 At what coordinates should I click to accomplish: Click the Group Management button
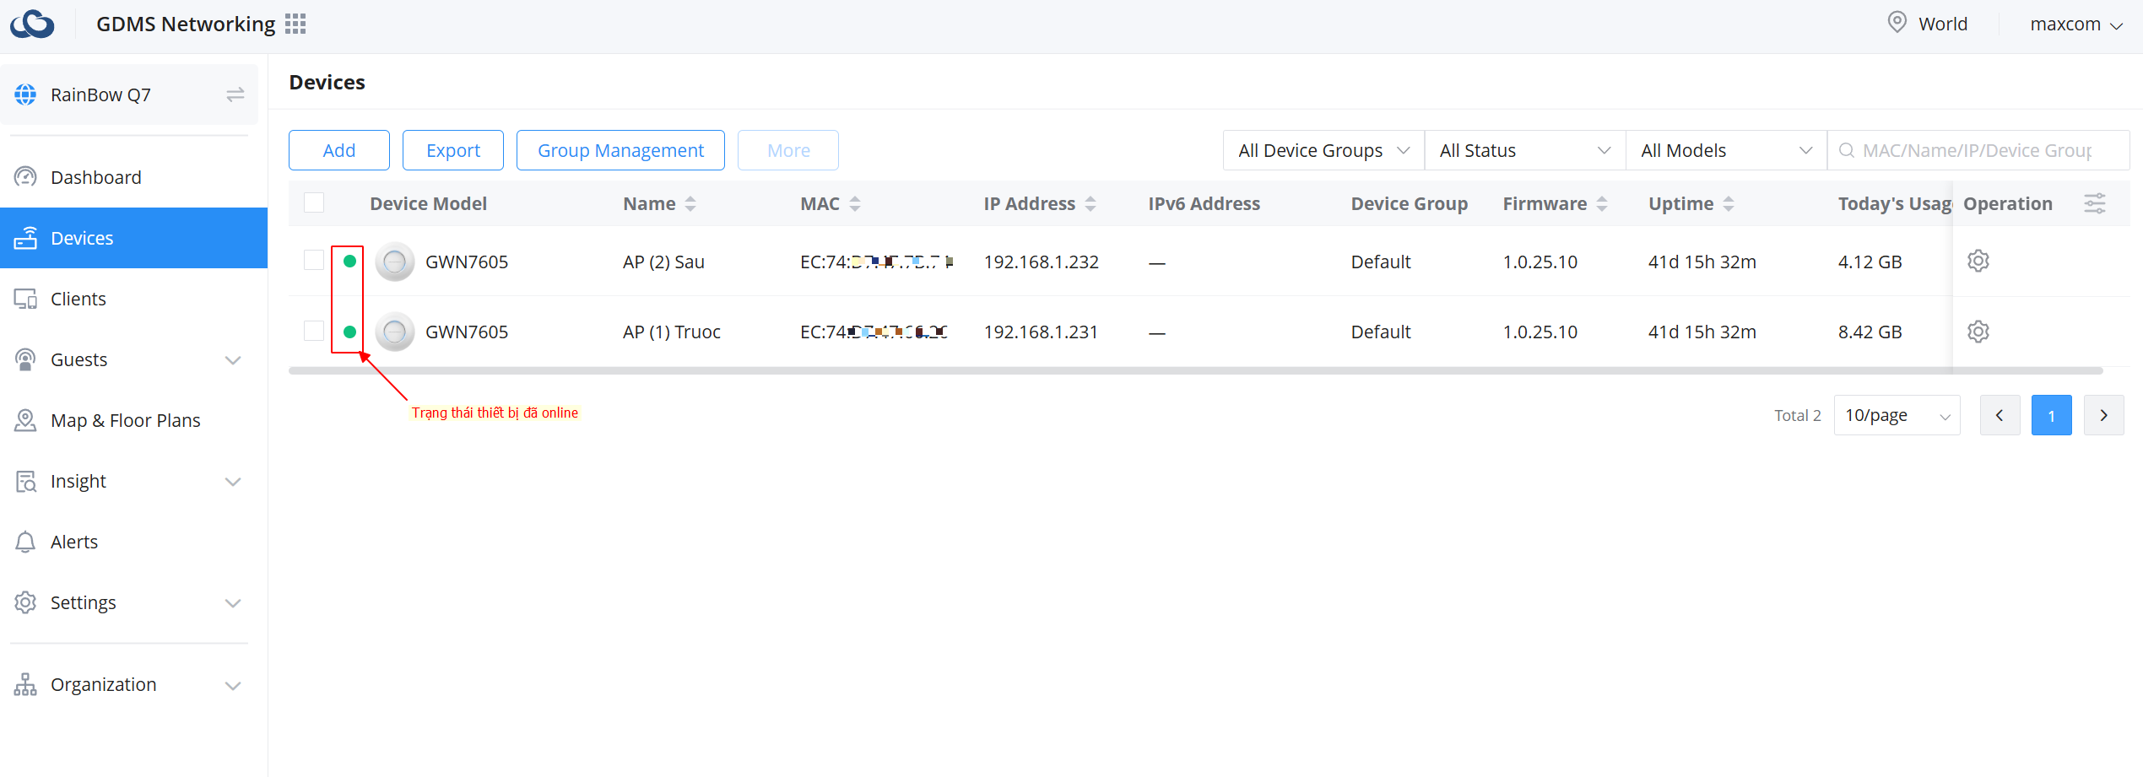click(x=620, y=150)
